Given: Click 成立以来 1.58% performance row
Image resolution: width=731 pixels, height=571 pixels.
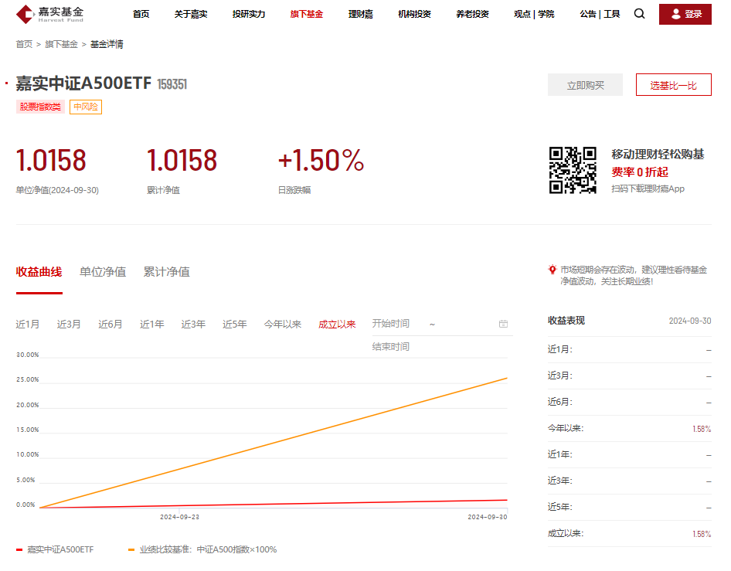Looking at the screenshot, I should pos(629,534).
